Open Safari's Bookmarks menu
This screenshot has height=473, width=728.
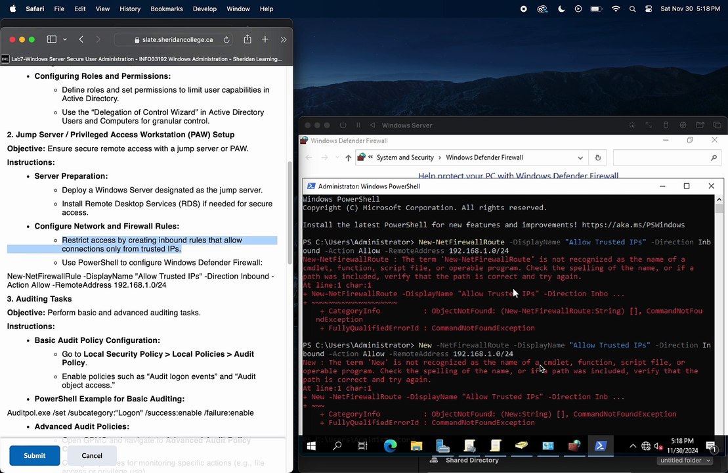[166, 9]
